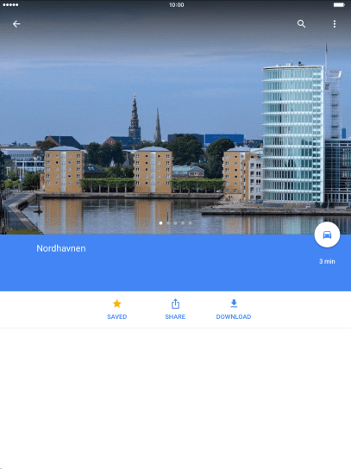351x469 pixels.
Task: Toggle the gold star saved icon
Action: [x=117, y=303]
